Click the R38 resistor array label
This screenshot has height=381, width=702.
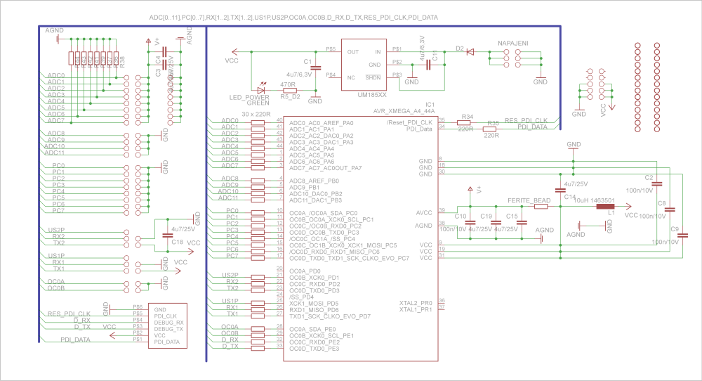[x=123, y=61]
